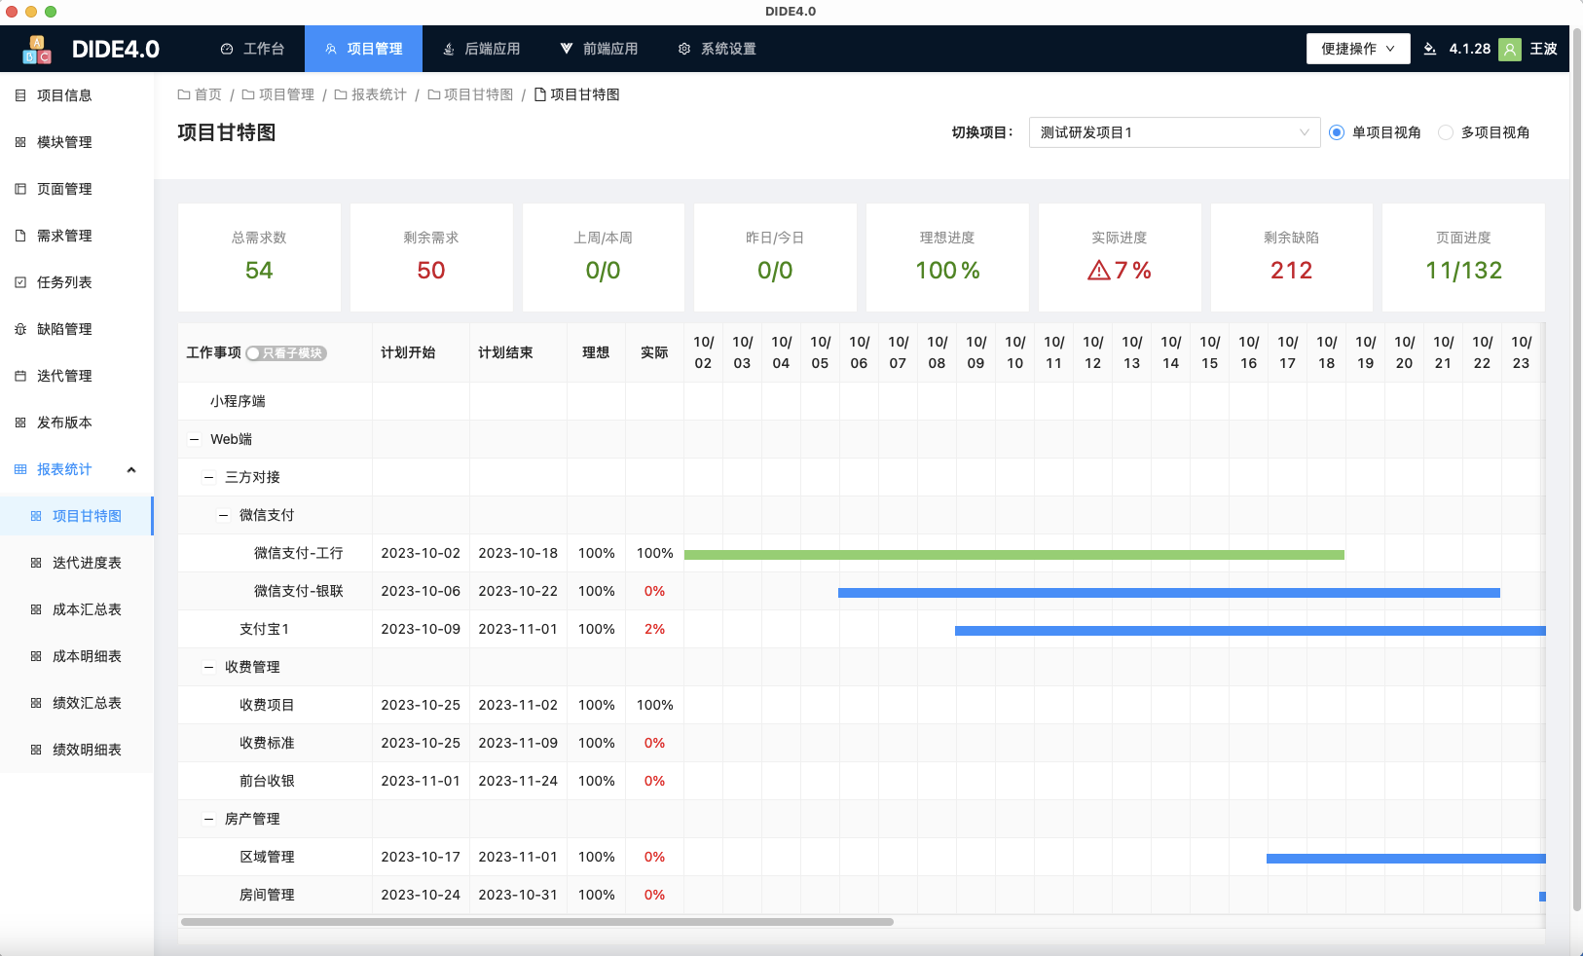
Task: Click the green 微信支付-工行 Gantt bar
Action: pos(1014,555)
